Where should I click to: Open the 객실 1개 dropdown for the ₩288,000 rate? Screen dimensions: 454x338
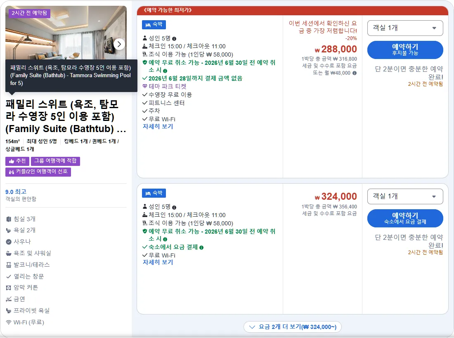coord(405,28)
